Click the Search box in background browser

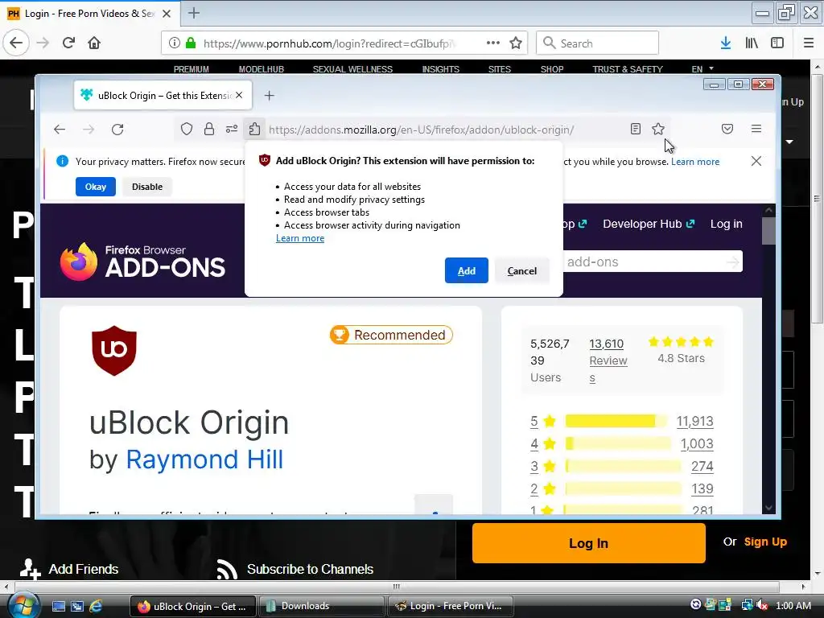(x=598, y=43)
